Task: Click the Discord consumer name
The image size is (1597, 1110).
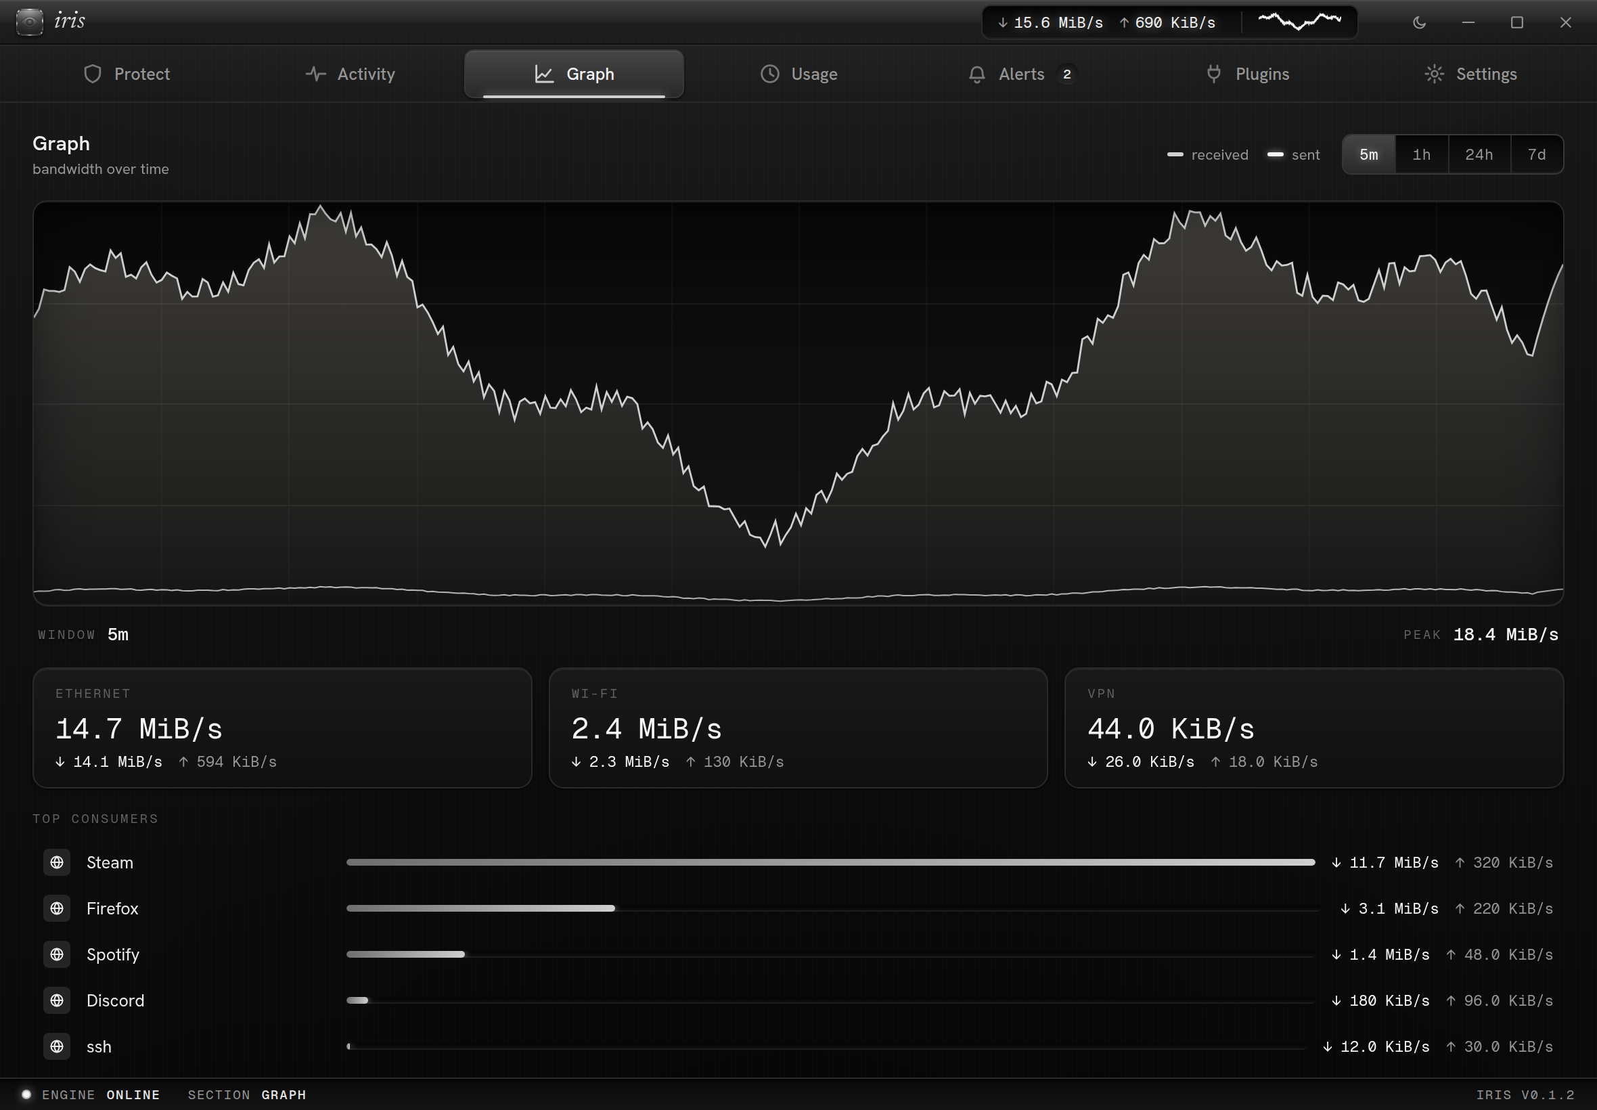Action: [x=116, y=1000]
